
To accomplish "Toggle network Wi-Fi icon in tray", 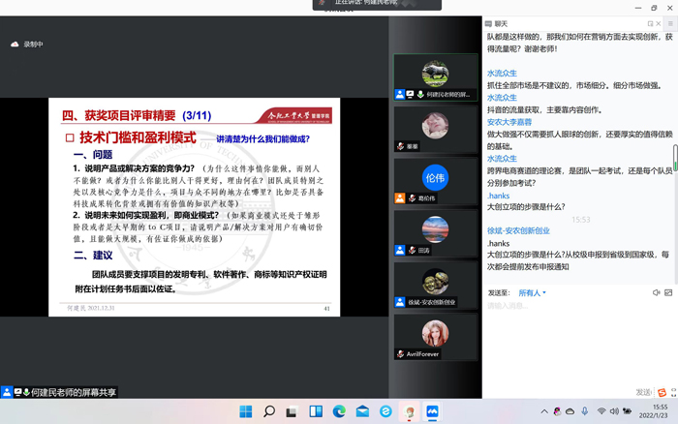I will 601,411.
